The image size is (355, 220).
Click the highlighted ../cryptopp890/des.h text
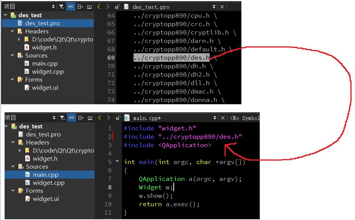click(x=171, y=58)
